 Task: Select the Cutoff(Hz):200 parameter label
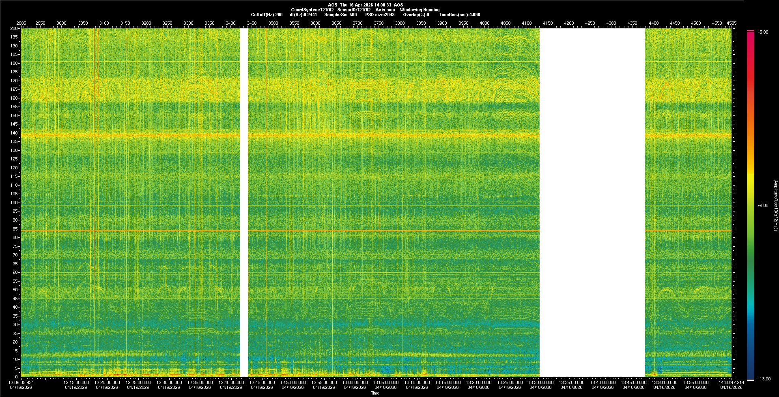click(267, 15)
